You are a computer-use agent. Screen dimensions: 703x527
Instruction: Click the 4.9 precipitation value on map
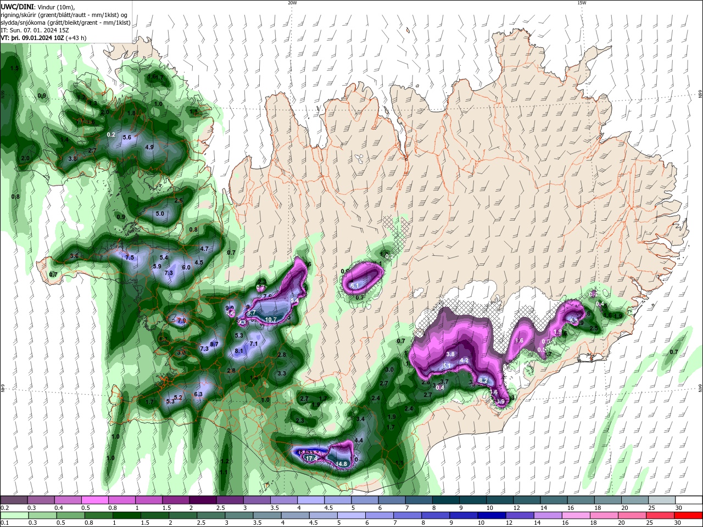tap(149, 147)
